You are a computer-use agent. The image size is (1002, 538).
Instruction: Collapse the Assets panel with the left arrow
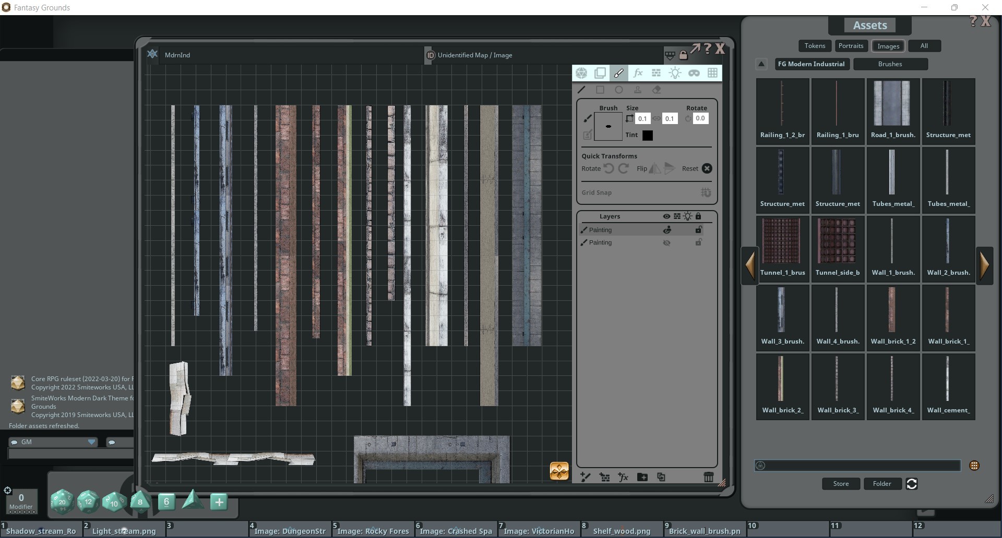point(750,265)
